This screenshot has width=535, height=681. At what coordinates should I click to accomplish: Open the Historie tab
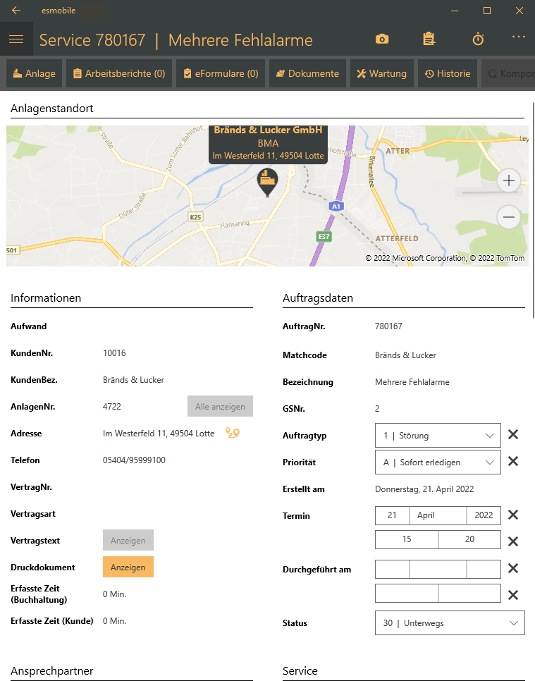click(x=448, y=73)
